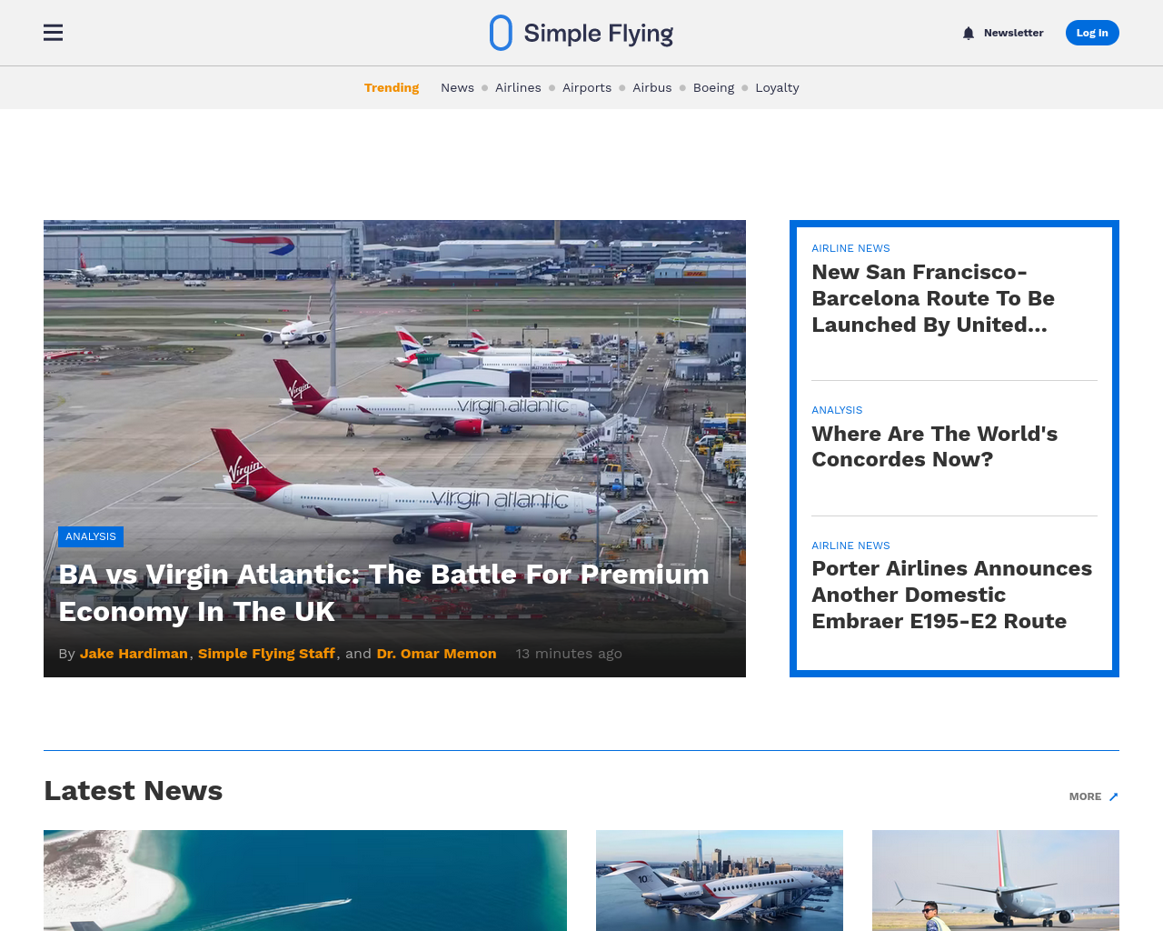Open Porter Airlines Embraer E195-E2 article
The width and height of the screenshot is (1163, 931).
951,595
